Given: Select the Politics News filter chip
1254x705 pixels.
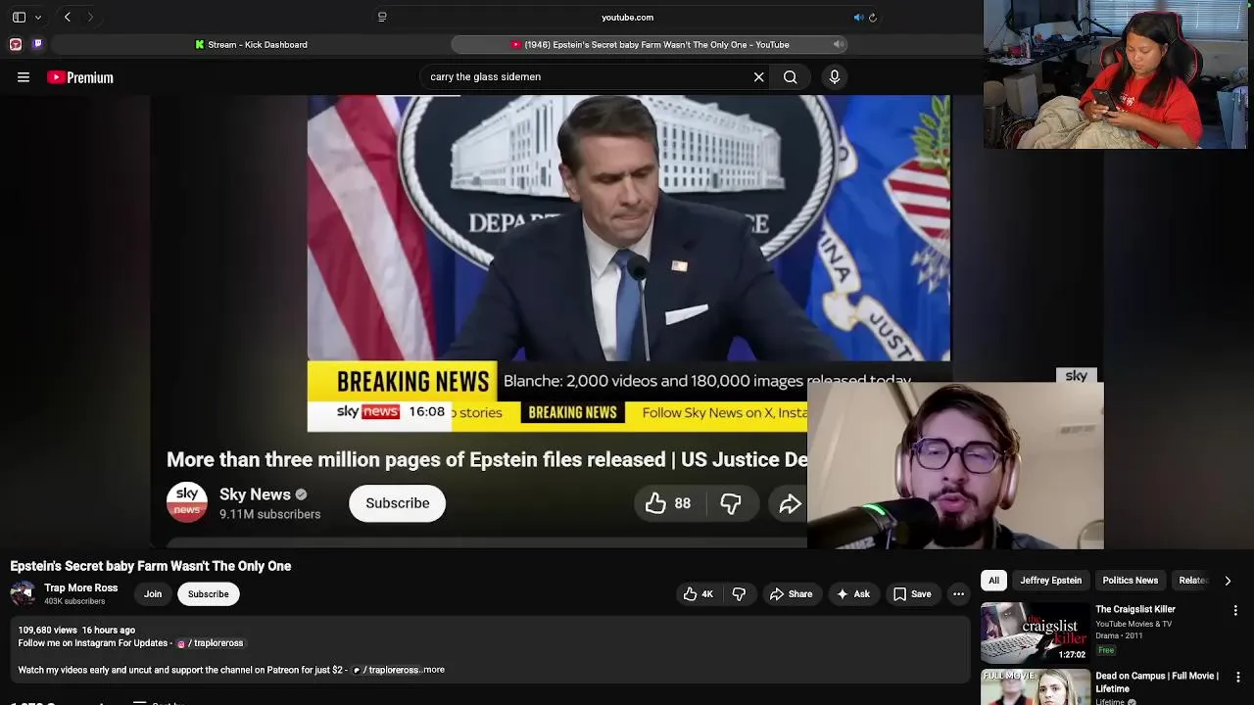Looking at the screenshot, I should tap(1130, 581).
